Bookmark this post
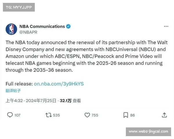This screenshot has height=139, width=174. 126,115
